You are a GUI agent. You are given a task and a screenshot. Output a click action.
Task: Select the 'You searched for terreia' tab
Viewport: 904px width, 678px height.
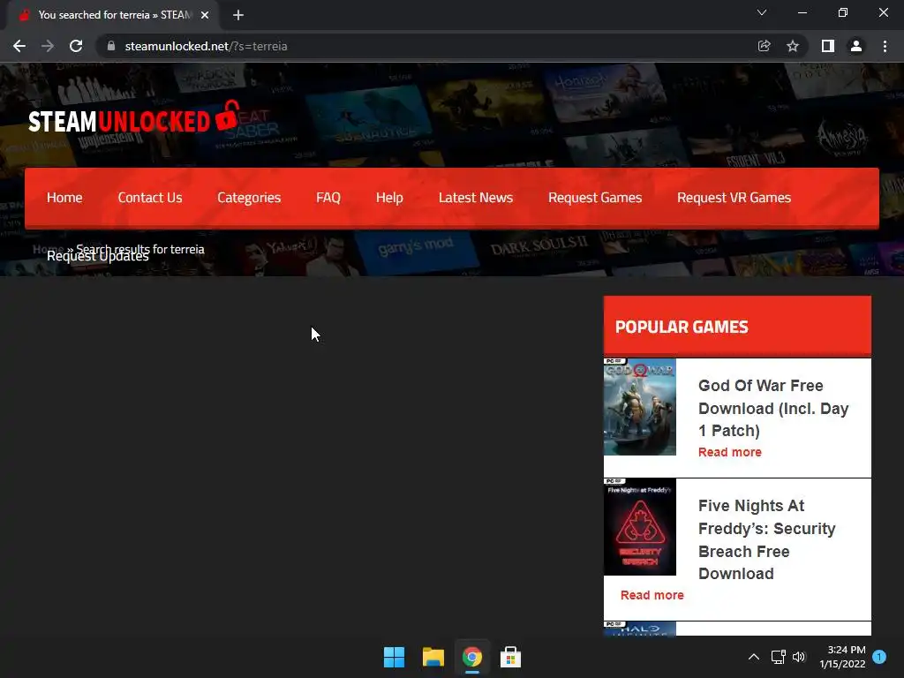(114, 15)
